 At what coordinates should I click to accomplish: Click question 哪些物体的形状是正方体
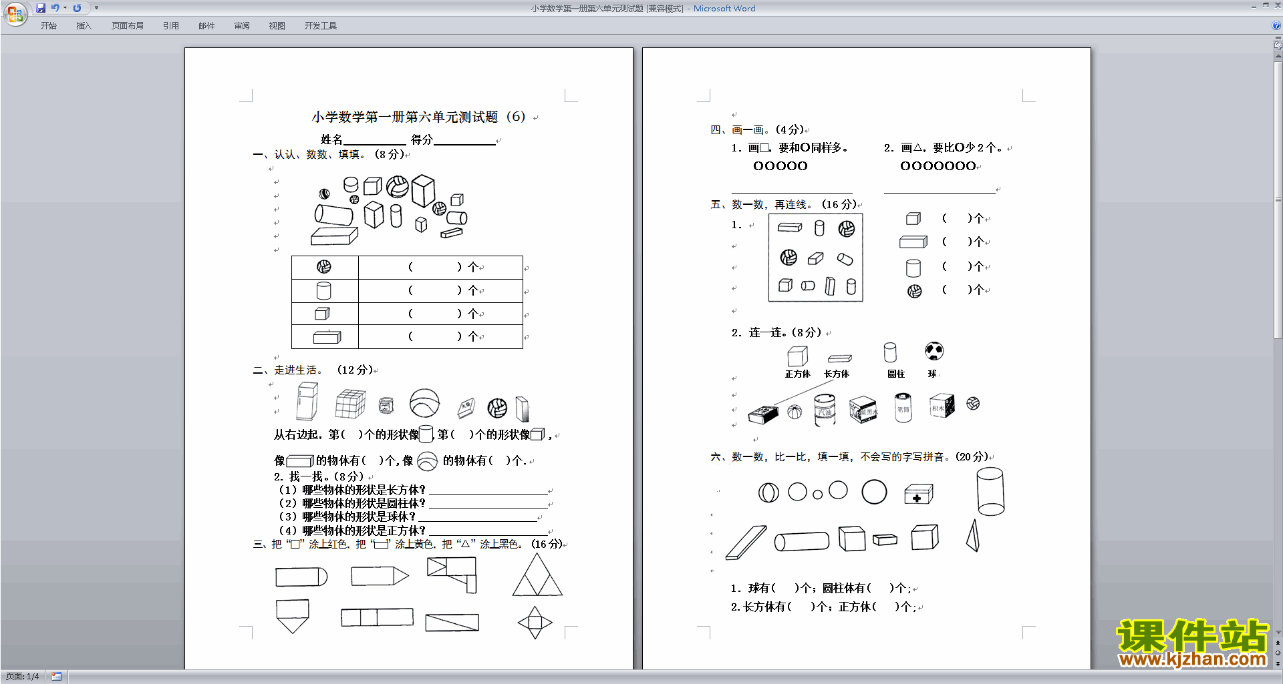click(364, 531)
